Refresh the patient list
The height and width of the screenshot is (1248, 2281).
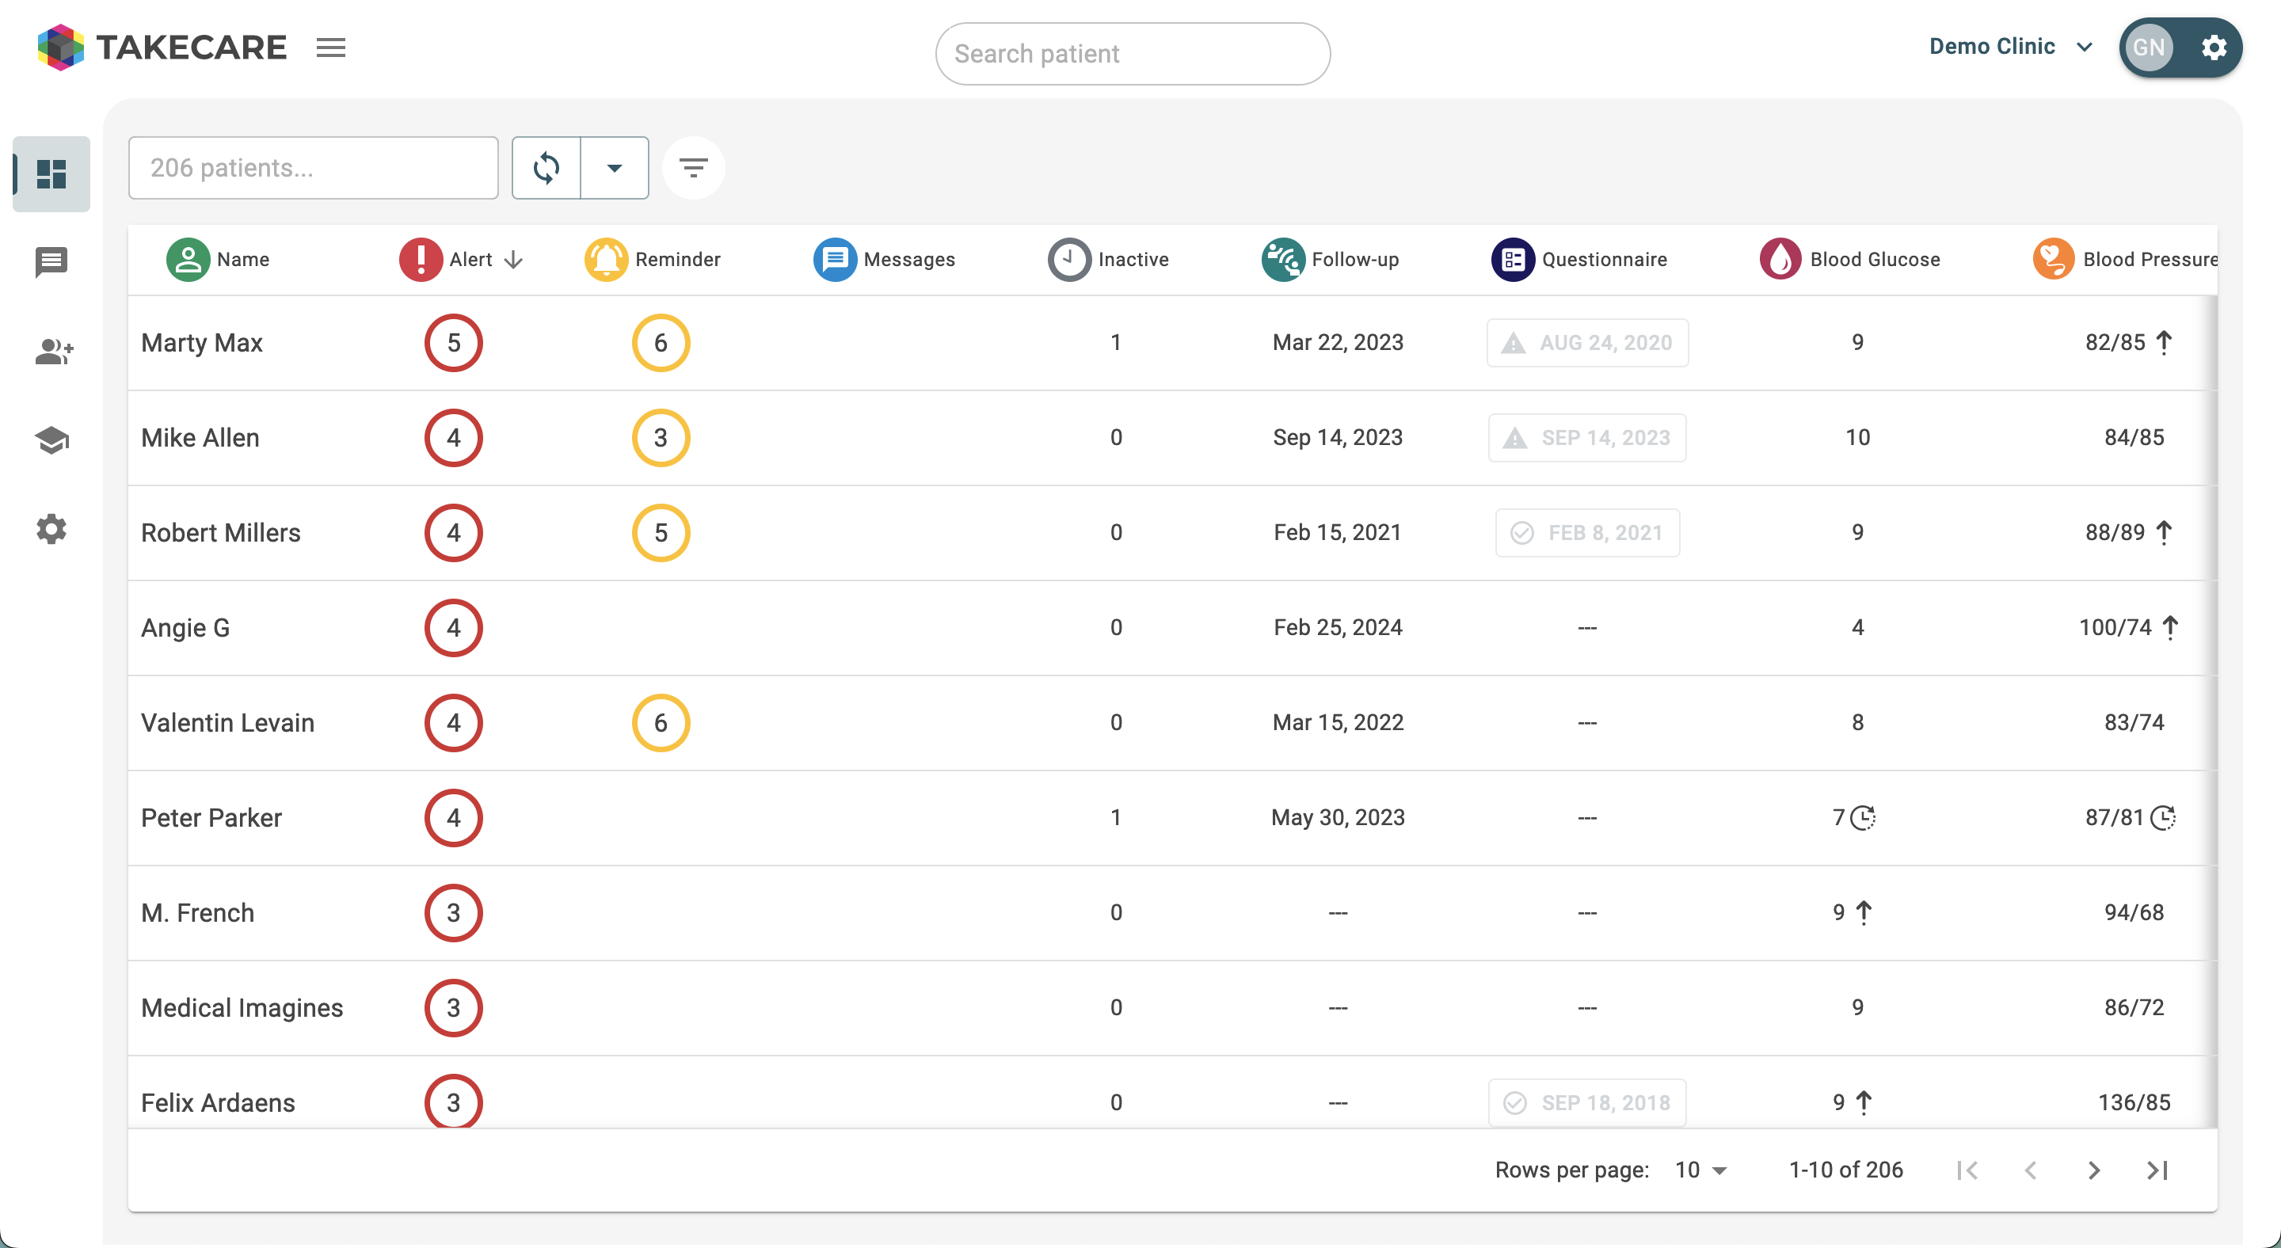546,167
